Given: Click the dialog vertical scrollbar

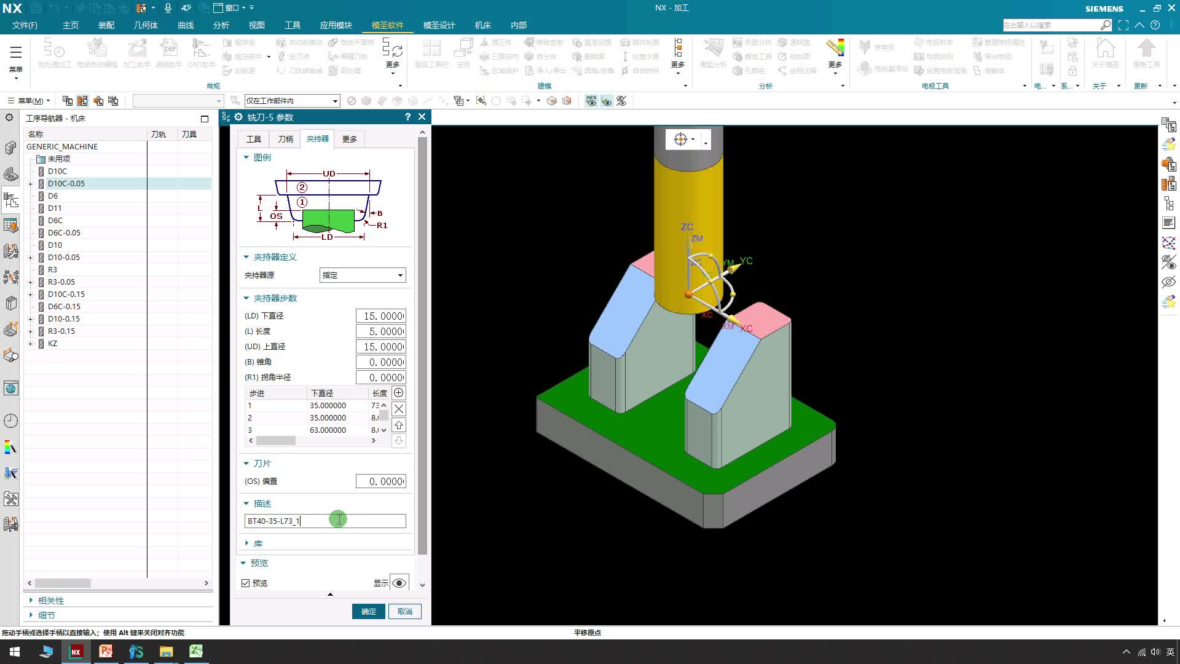Looking at the screenshot, I should click(x=422, y=344).
